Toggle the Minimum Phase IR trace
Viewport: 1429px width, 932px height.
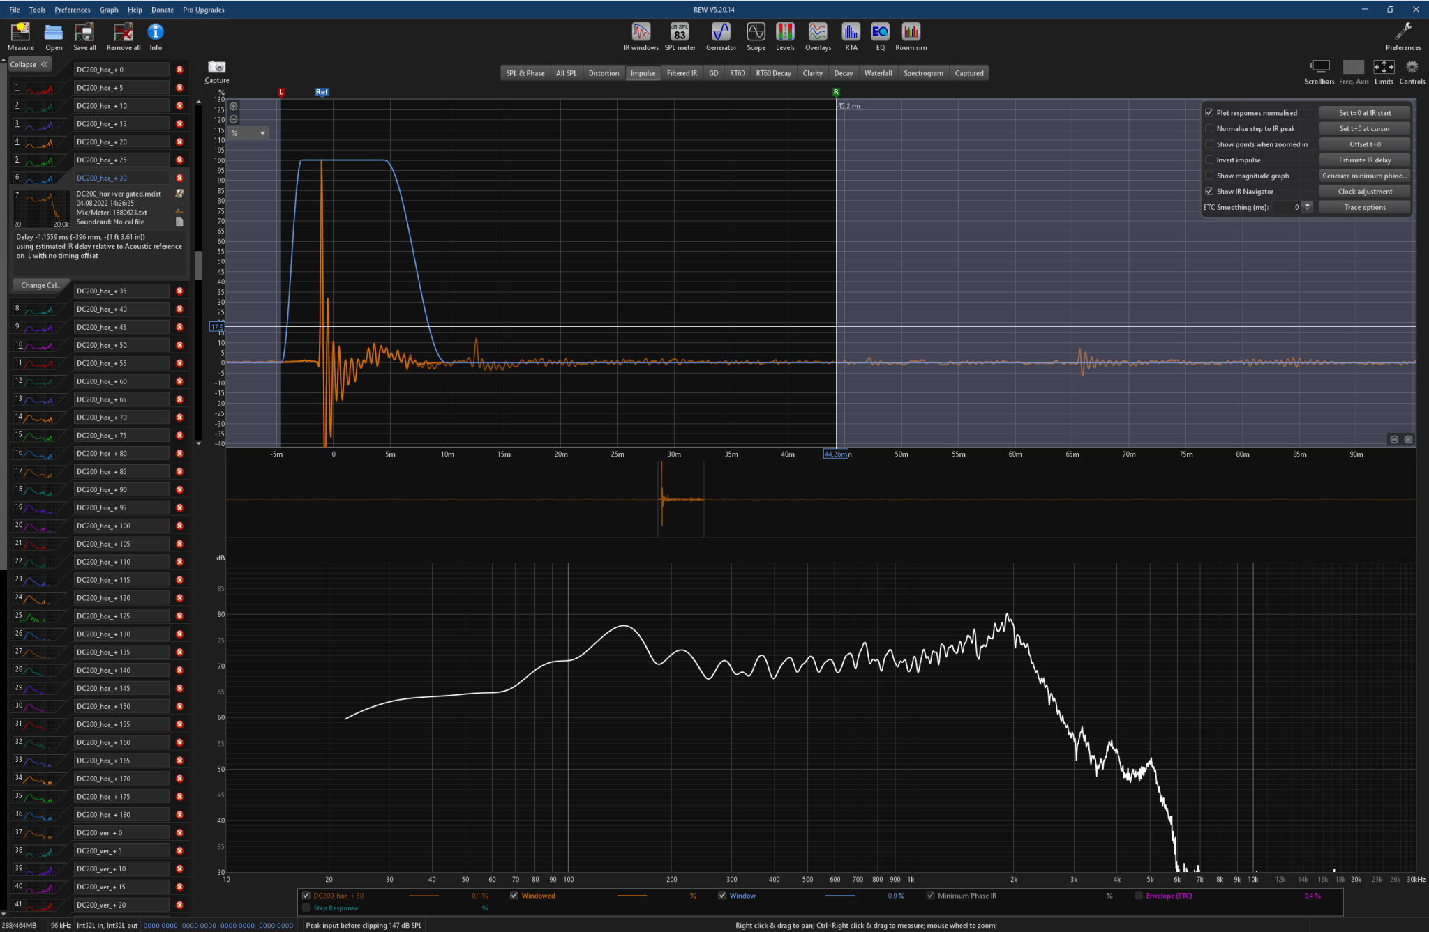coord(930,896)
